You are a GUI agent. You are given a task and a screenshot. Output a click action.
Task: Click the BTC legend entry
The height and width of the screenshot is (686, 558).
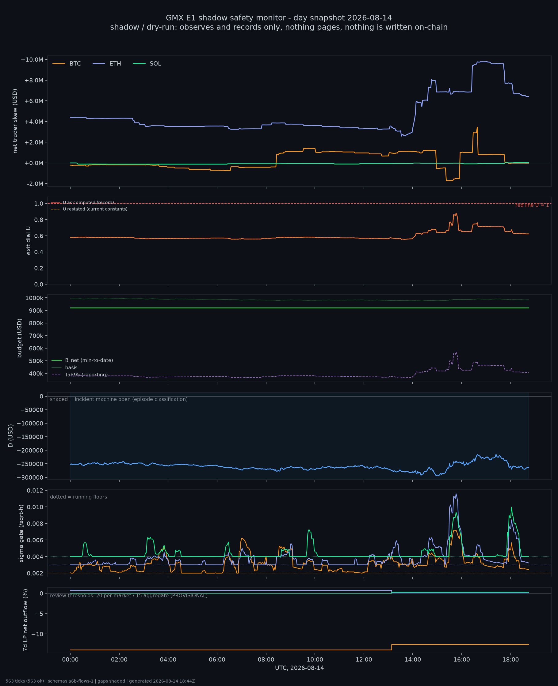67,64
